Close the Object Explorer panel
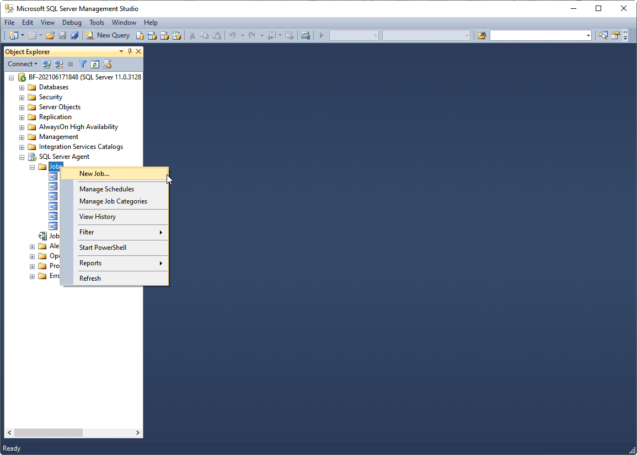 138,51
